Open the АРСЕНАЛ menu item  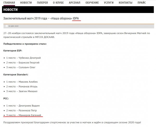[75, 3]
